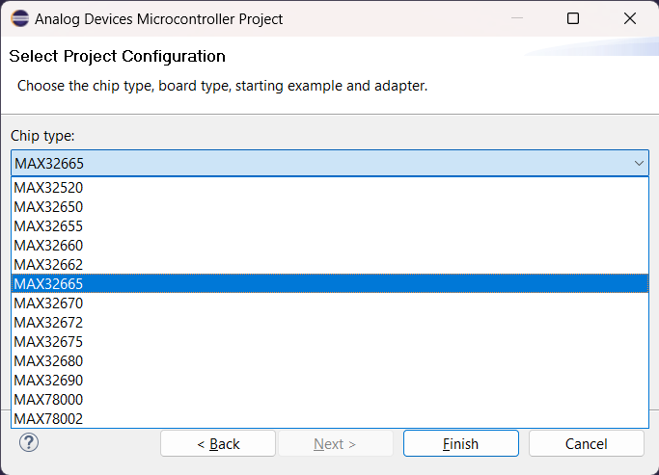
Task: Choose MAX32660 chip type
Action: (330, 246)
